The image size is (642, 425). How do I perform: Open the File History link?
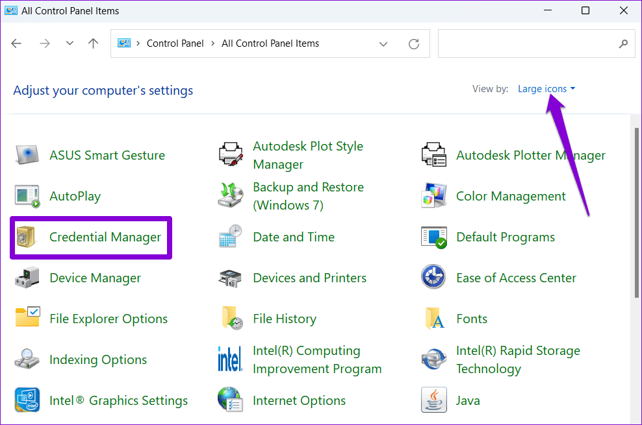(x=285, y=319)
